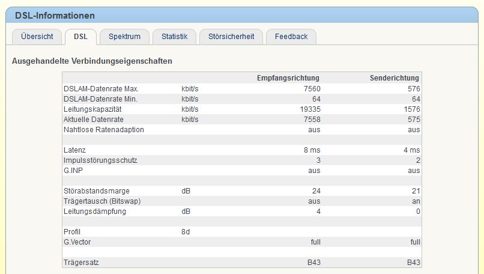The image size is (484, 274).
Task: Click the DSL-Informationen title bar
Action: click(55, 16)
